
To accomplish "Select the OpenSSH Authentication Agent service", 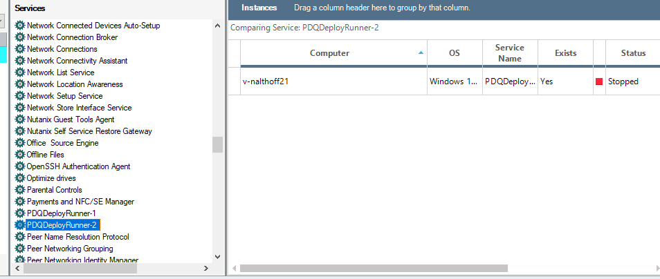I will (78, 166).
